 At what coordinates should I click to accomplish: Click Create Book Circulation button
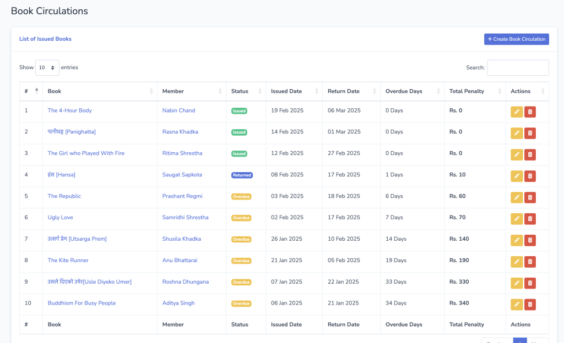click(x=516, y=39)
